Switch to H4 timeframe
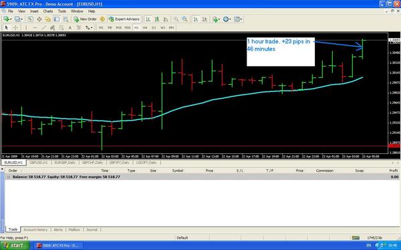Image resolution: width=401 pixels, height=250 pixels. tap(145, 27)
